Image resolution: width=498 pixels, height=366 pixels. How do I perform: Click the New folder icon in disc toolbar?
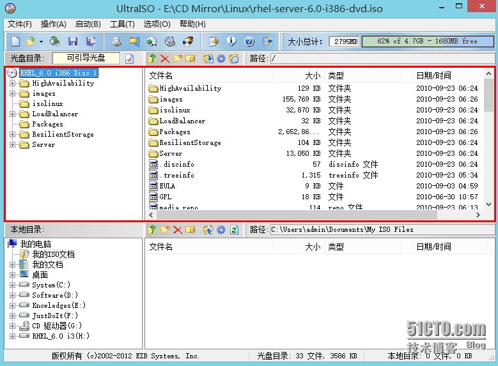point(178,58)
